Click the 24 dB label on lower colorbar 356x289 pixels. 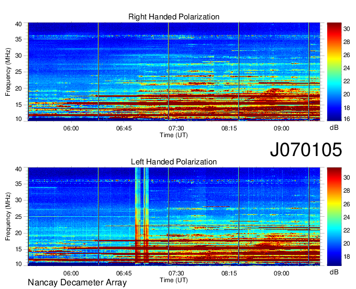[x=347, y=217]
